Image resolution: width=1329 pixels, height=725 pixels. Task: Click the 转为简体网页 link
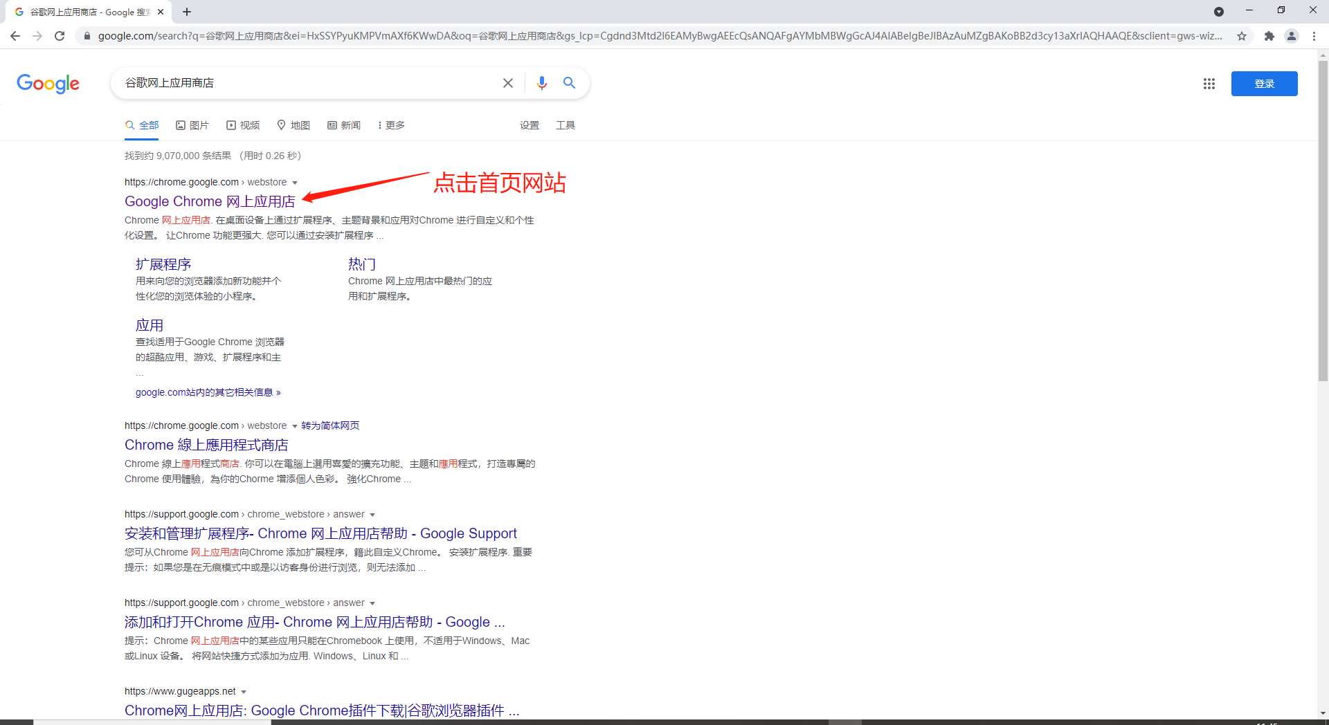click(330, 425)
